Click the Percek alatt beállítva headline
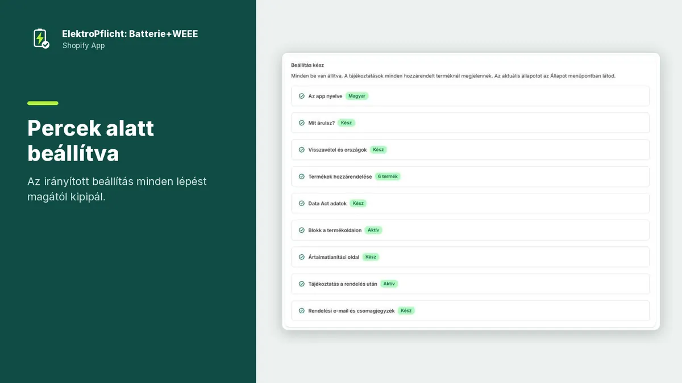682x383 pixels. 91,140
